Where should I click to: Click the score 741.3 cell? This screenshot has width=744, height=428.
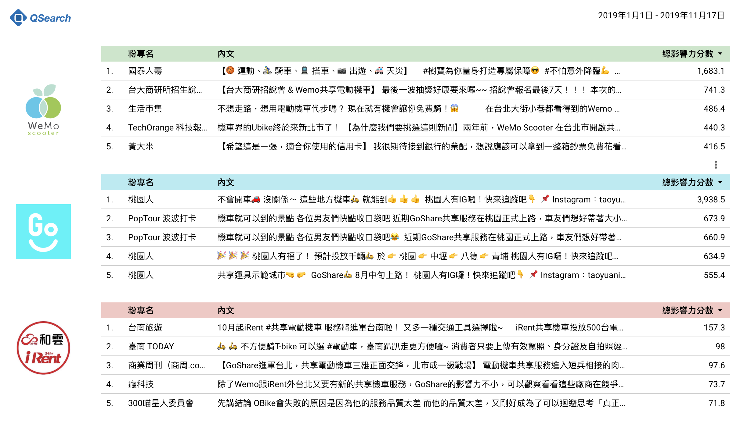pos(714,90)
